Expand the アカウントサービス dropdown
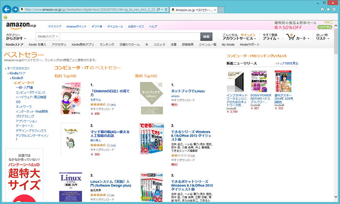Screen dimensions: 340x204 tap(239, 38)
